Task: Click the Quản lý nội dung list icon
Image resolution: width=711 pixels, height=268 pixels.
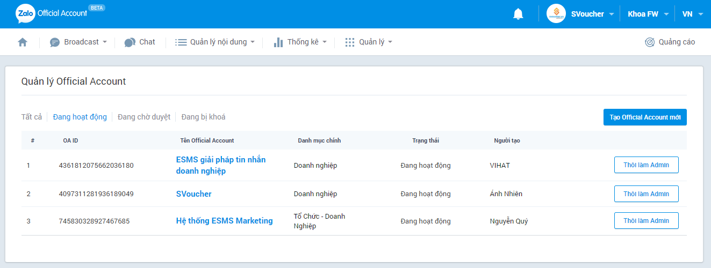Action: point(181,42)
